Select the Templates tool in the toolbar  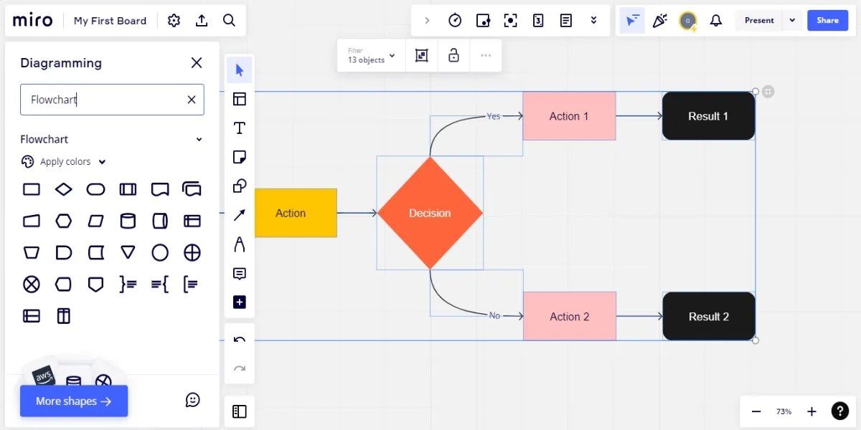(x=239, y=98)
